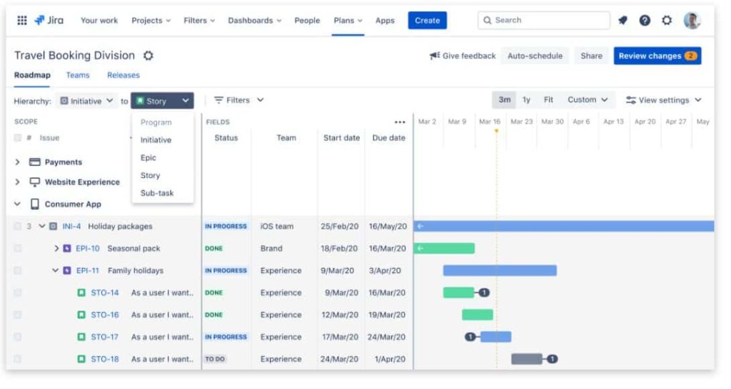Open the user profile avatar
Viewport: 731px width, 389px height.
[x=692, y=20]
